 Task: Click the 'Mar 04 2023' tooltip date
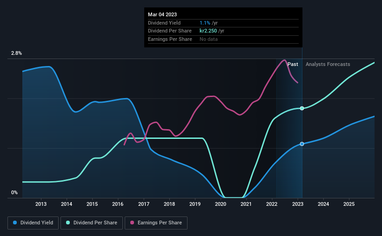coord(162,14)
